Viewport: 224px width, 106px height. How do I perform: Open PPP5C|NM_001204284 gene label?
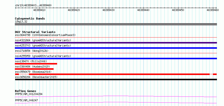coord(29,94)
